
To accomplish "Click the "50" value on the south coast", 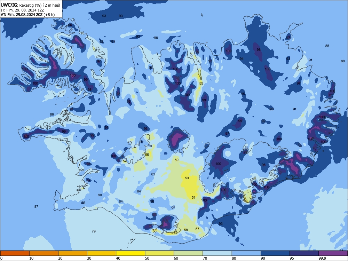I will click(x=155, y=231).
